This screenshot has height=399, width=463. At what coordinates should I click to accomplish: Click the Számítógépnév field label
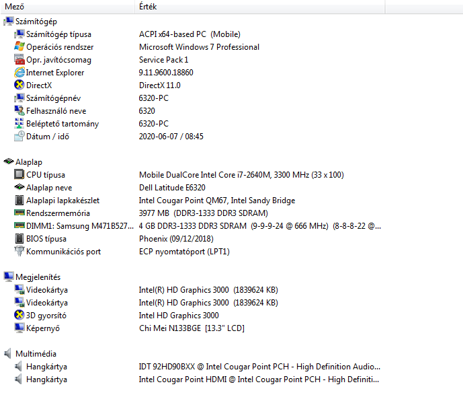(53, 98)
